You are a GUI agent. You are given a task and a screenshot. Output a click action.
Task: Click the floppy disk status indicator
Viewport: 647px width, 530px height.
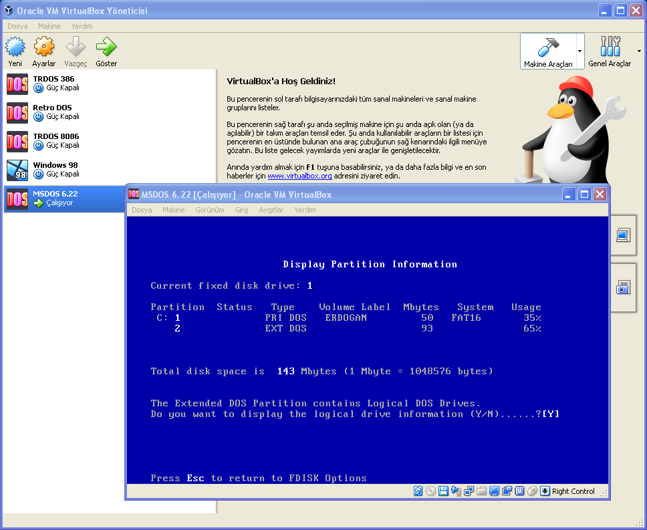[x=444, y=491]
